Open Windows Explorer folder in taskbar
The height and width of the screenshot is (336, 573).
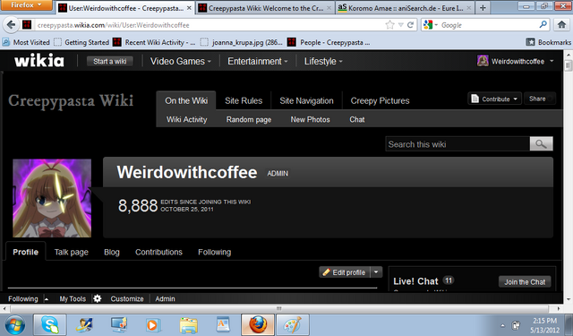189,324
